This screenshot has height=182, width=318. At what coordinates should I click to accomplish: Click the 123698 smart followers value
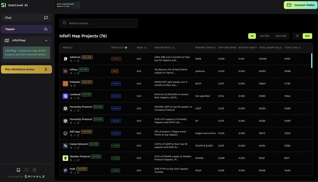pos(262,59)
